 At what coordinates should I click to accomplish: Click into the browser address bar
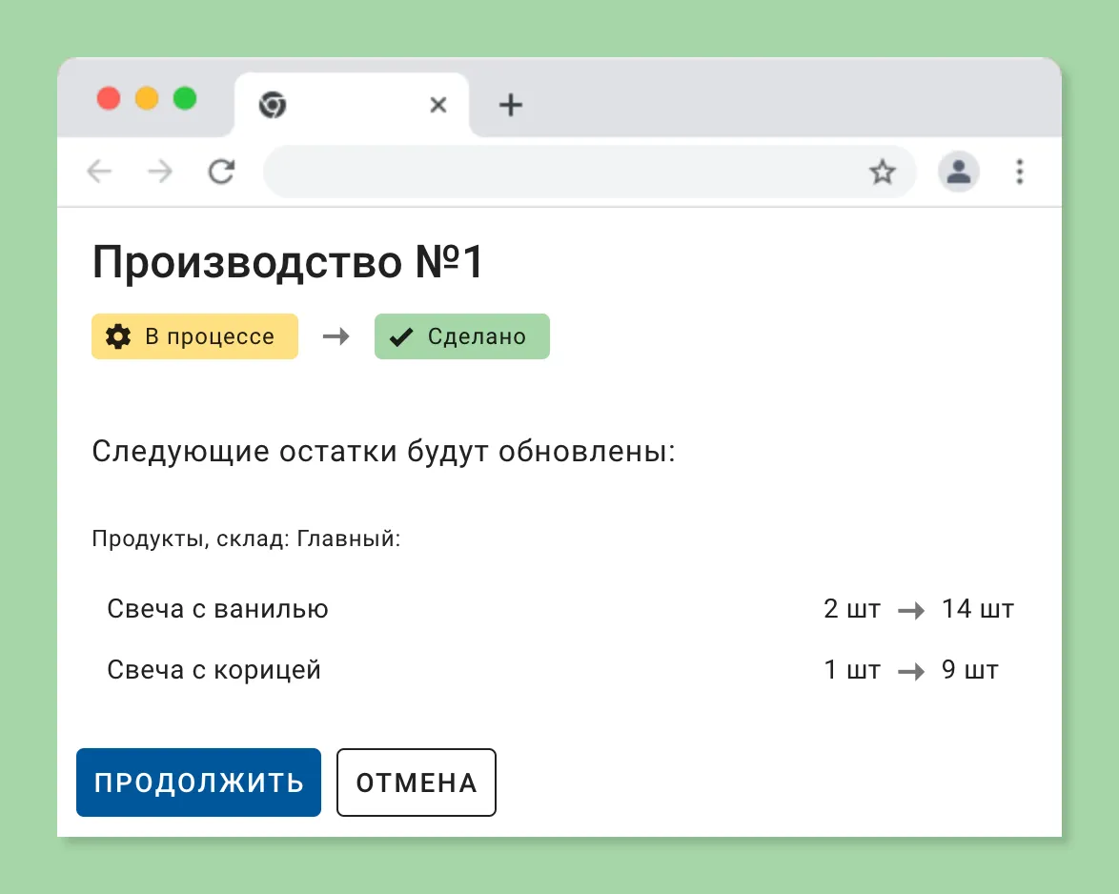coord(589,172)
